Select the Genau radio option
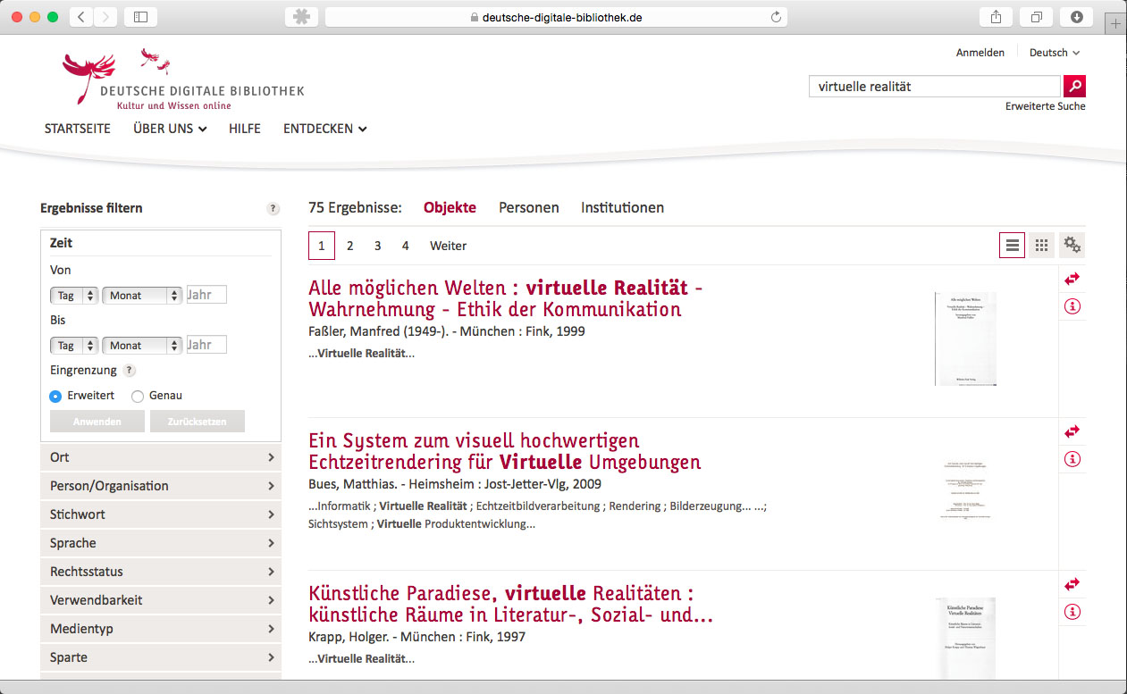Image resolution: width=1127 pixels, height=694 pixels. tap(138, 396)
